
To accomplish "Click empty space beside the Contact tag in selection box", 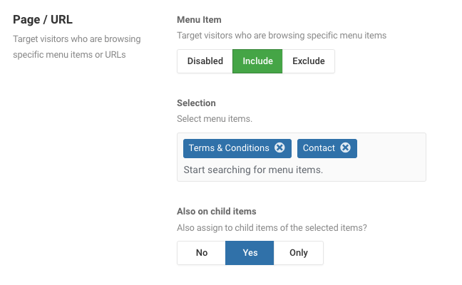I will [391, 148].
